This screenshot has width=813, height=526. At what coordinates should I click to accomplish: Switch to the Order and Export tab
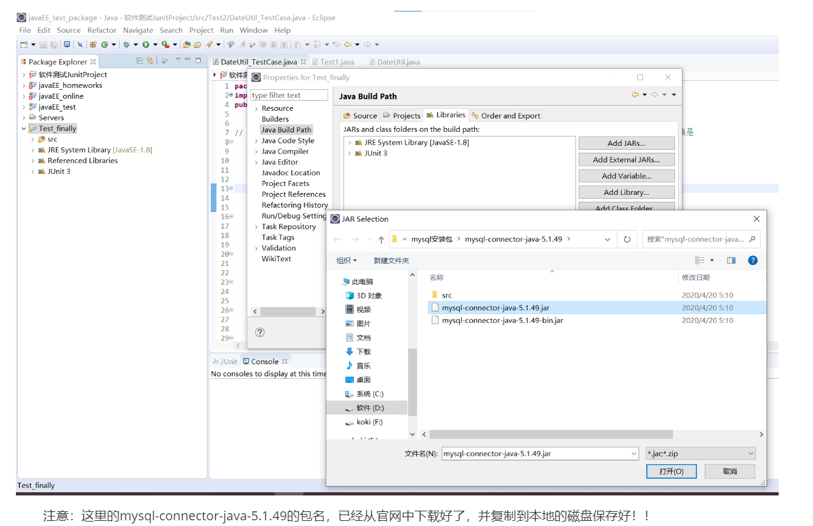pos(506,115)
